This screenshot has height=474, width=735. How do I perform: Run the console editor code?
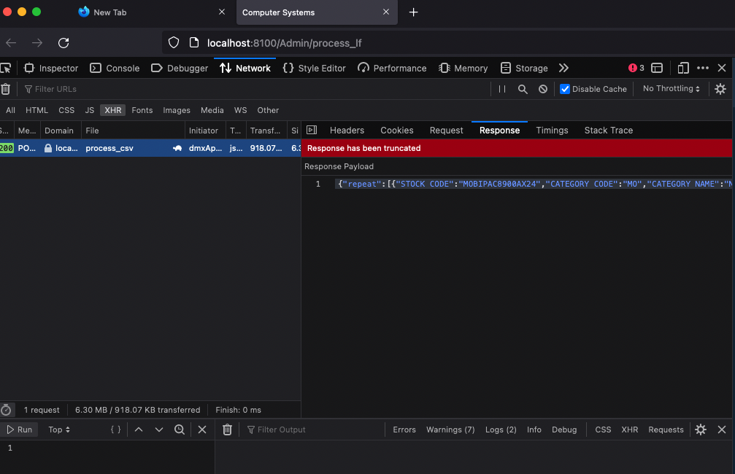[x=19, y=430]
